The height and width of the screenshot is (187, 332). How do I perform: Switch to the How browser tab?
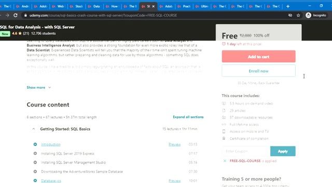(113, 6)
